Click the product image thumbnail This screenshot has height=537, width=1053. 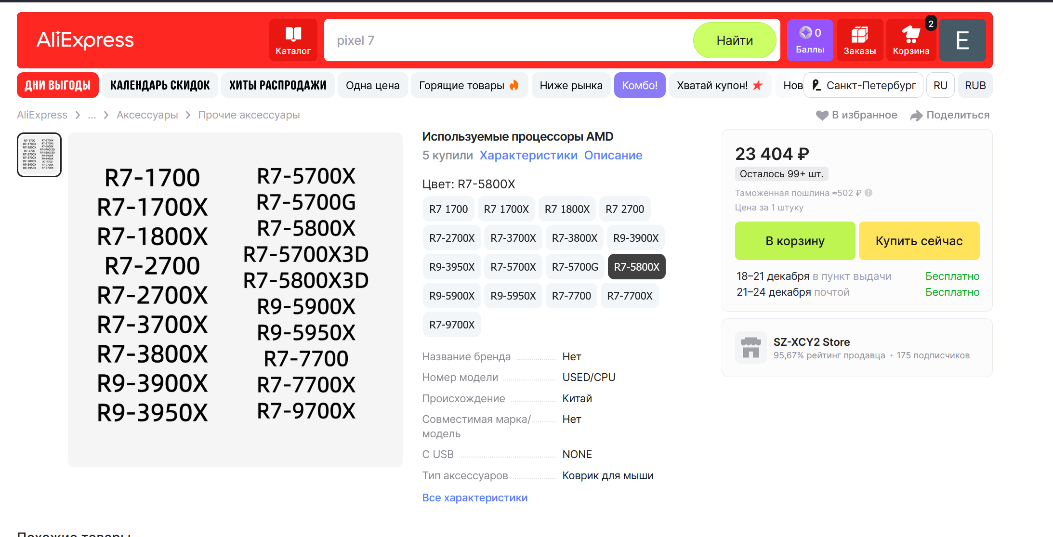39,155
